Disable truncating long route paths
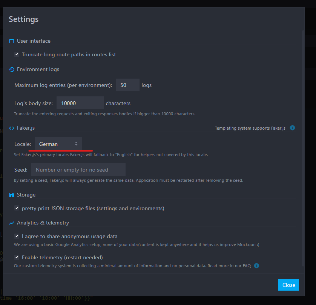This screenshot has height=305, width=316. click(17, 54)
